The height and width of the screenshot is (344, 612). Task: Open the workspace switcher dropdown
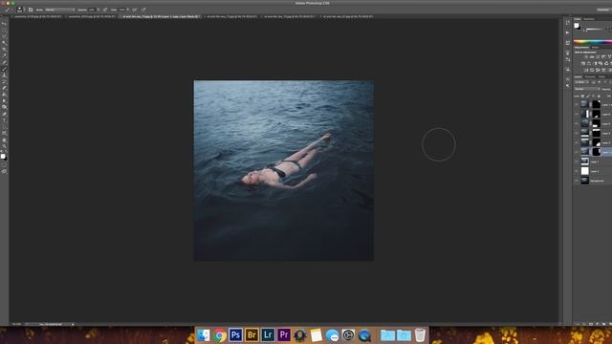[603, 10]
